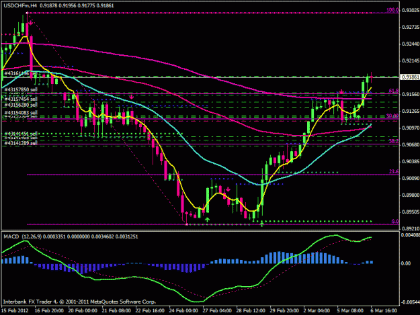Click the Interbank FX Trader 4 copyright text

(x=79, y=302)
